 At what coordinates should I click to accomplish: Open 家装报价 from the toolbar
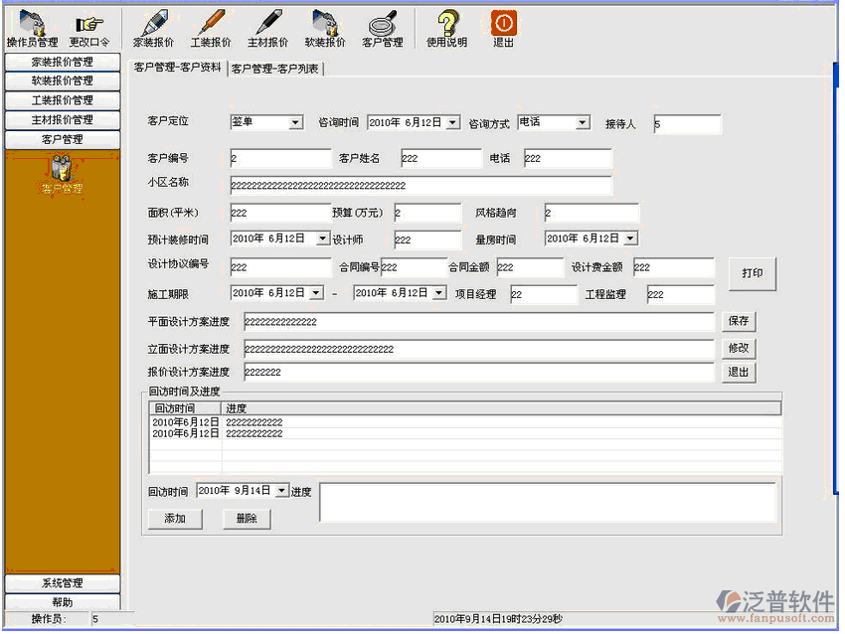click(x=154, y=24)
